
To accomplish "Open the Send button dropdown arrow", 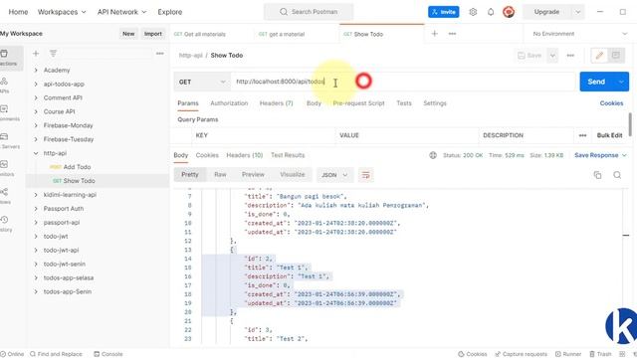I will (621, 82).
